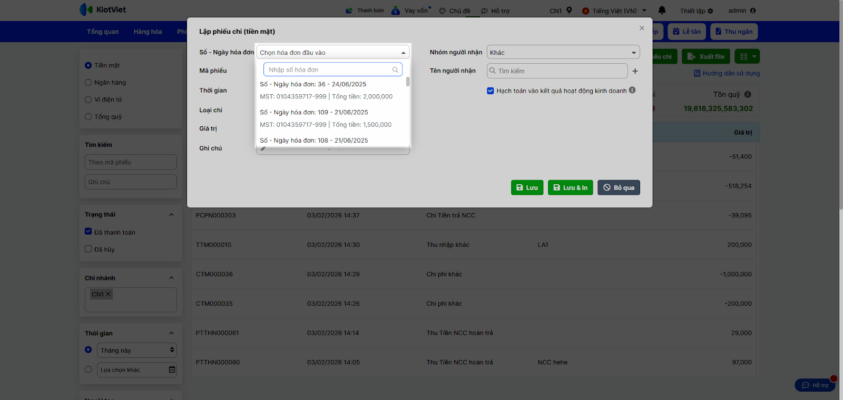This screenshot has width=843, height=400.
Task: Collapse the Thời gian filter section
Action: click(171, 333)
